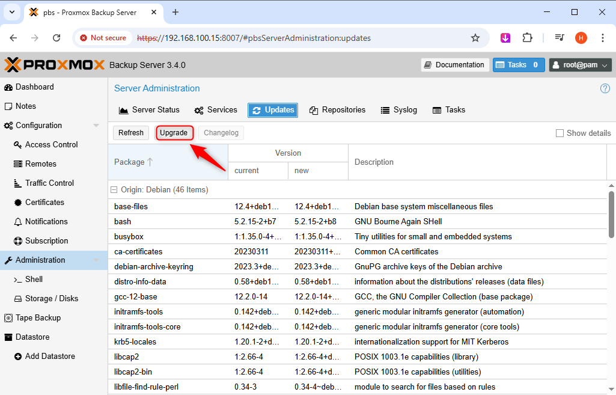Select the krb5-locales package row

tap(358, 342)
